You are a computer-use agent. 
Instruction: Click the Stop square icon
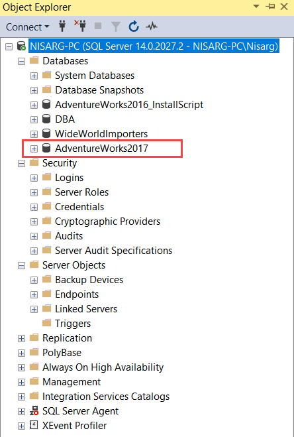98,26
